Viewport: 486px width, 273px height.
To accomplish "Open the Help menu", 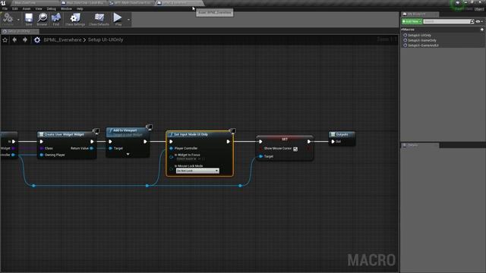I will pyautogui.click(x=80, y=8).
